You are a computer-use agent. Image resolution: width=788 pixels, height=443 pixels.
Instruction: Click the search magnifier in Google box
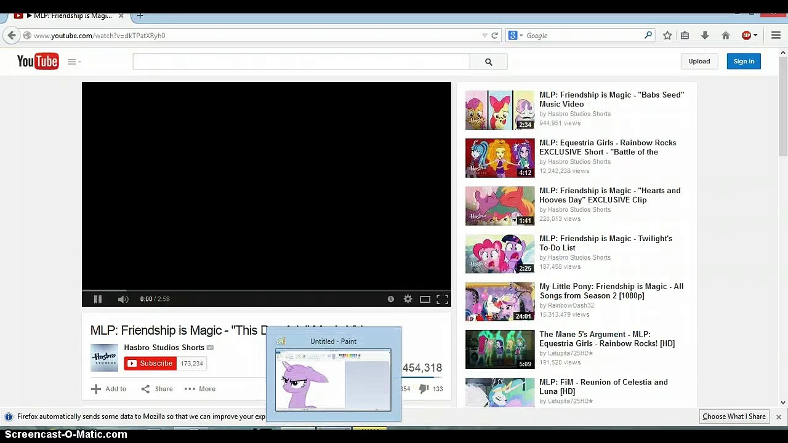[x=648, y=36]
